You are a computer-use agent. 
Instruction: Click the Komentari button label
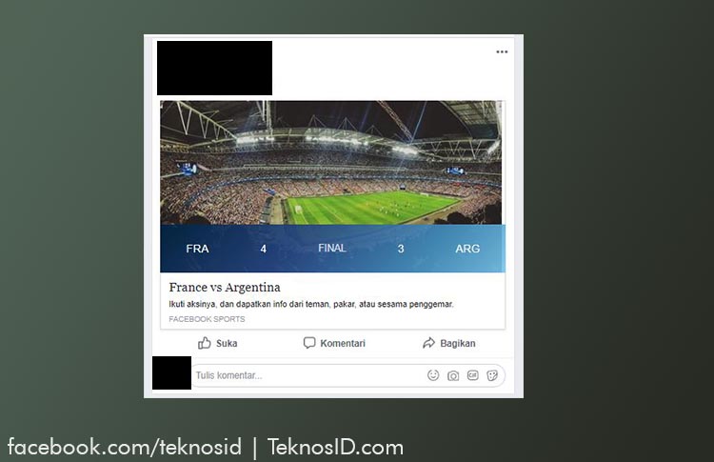pyautogui.click(x=343, y=343)
